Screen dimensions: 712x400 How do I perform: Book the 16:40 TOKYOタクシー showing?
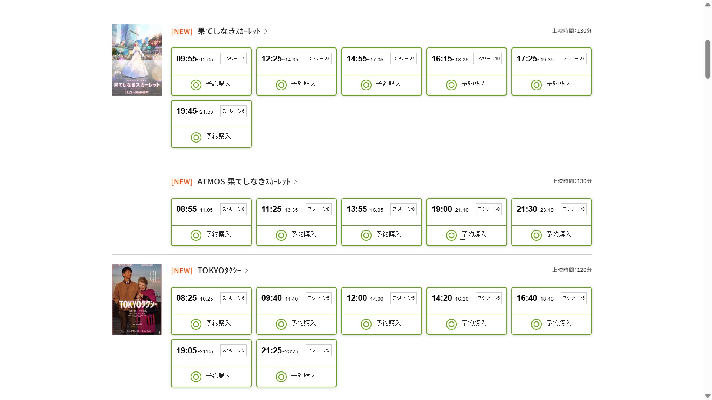coord(551,324)
